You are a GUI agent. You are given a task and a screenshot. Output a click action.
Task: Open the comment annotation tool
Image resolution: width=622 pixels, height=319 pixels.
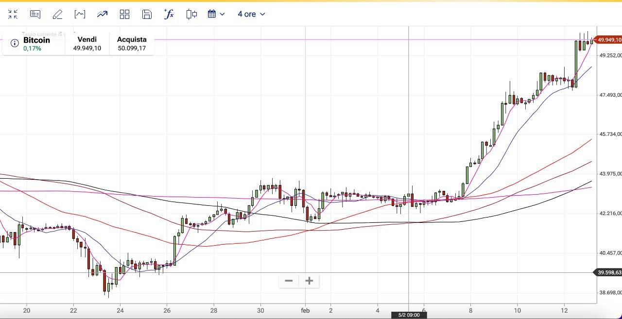click(x=35, y=14)
